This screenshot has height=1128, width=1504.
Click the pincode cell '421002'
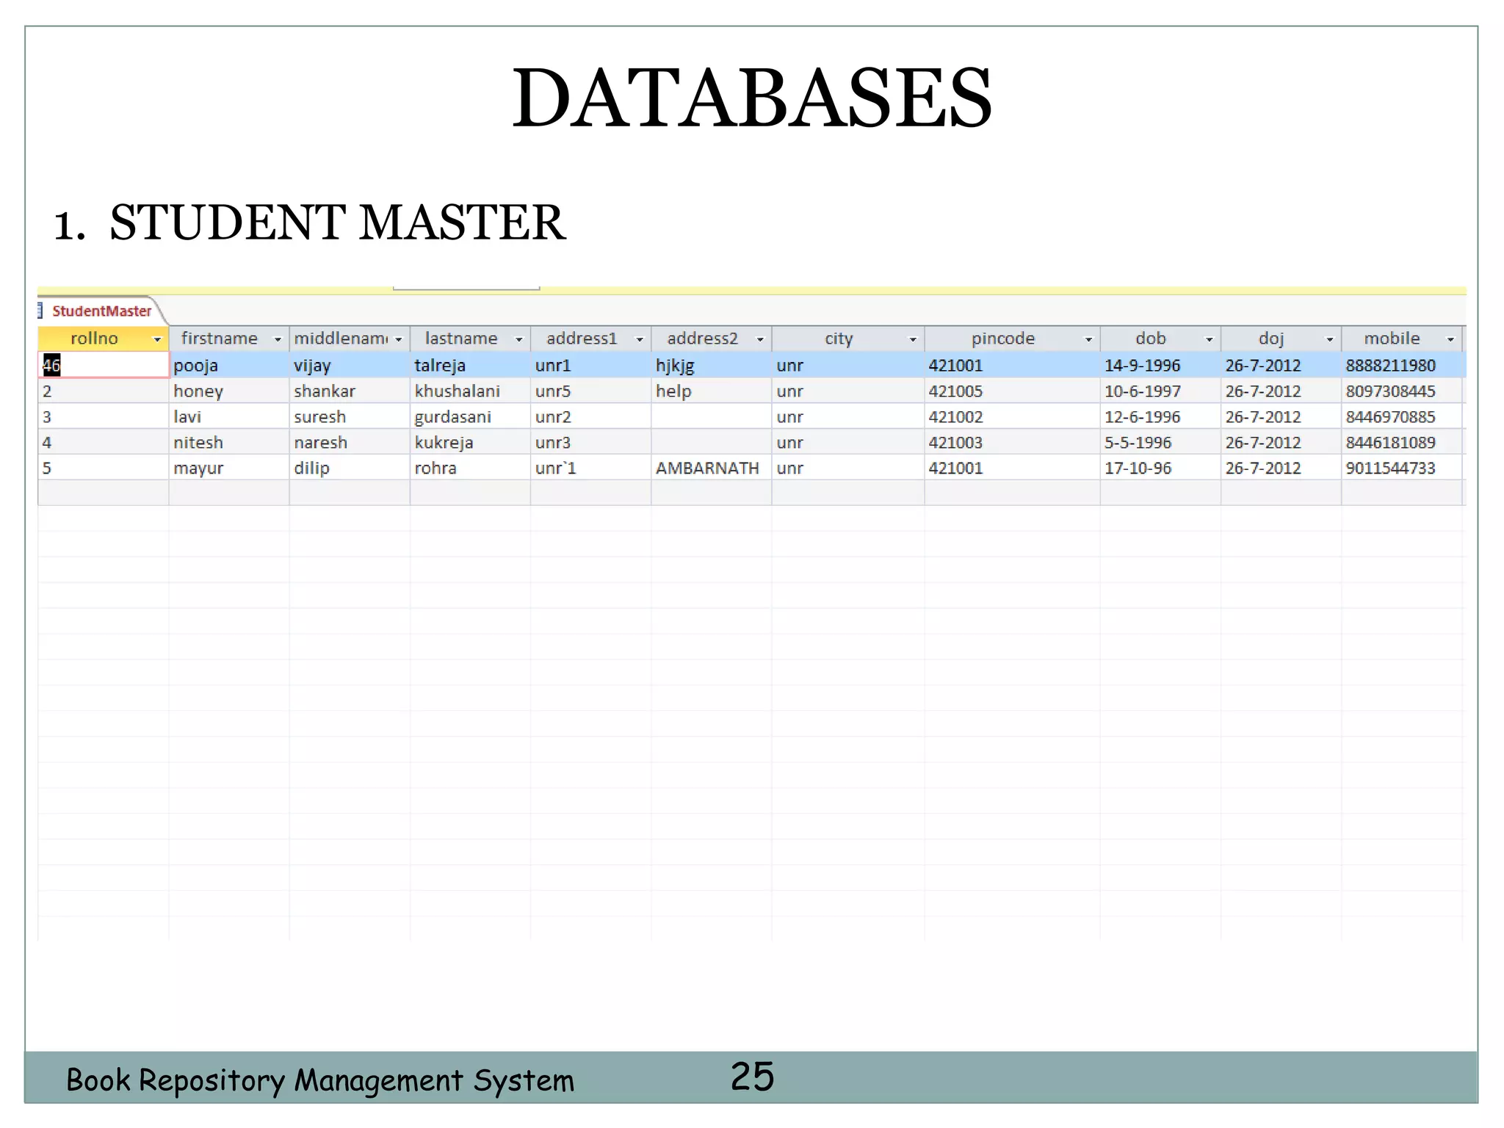[x=1012, y=416]
